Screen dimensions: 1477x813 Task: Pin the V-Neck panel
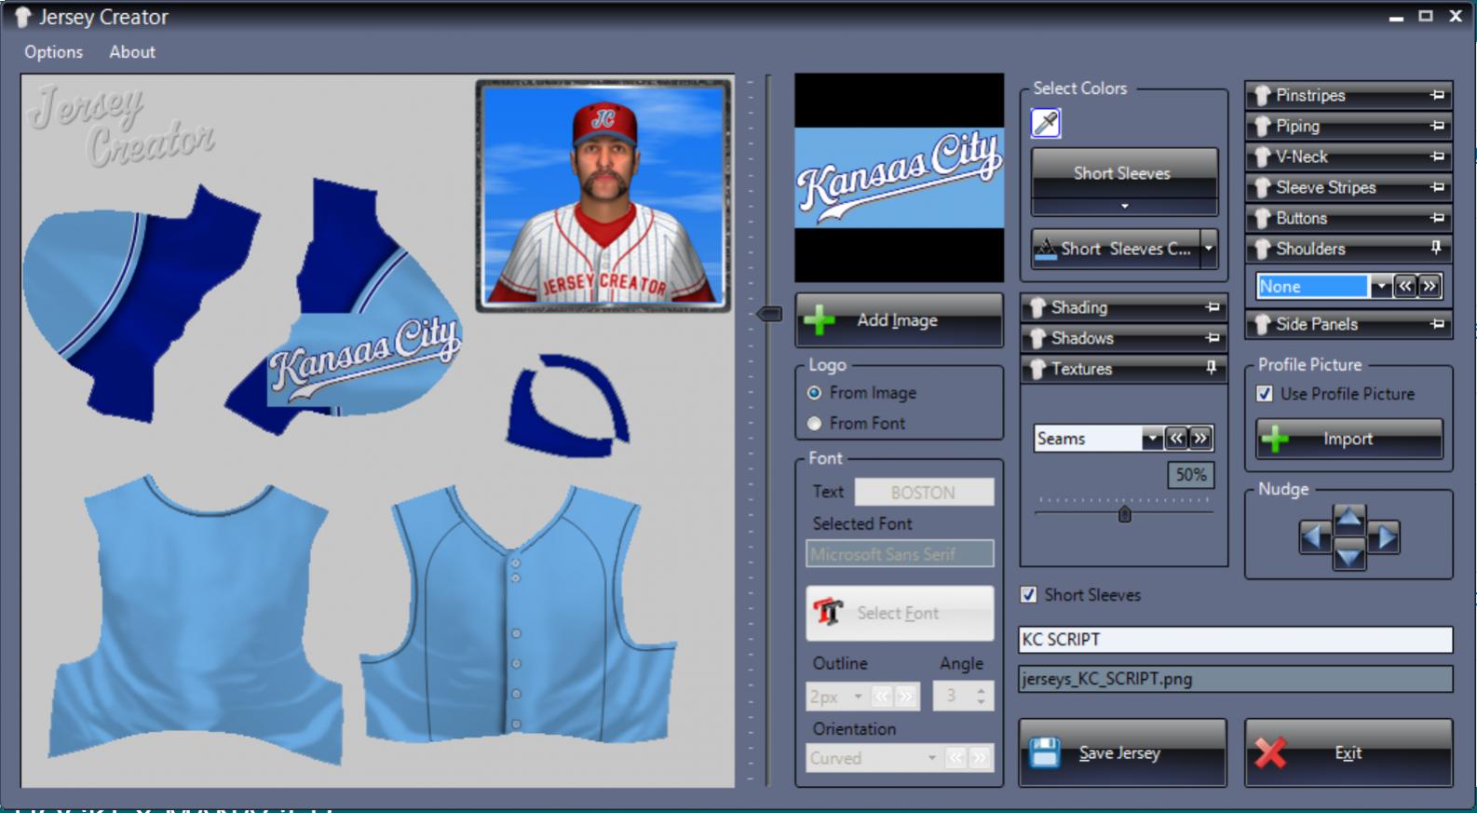(x=1437, y=156)
